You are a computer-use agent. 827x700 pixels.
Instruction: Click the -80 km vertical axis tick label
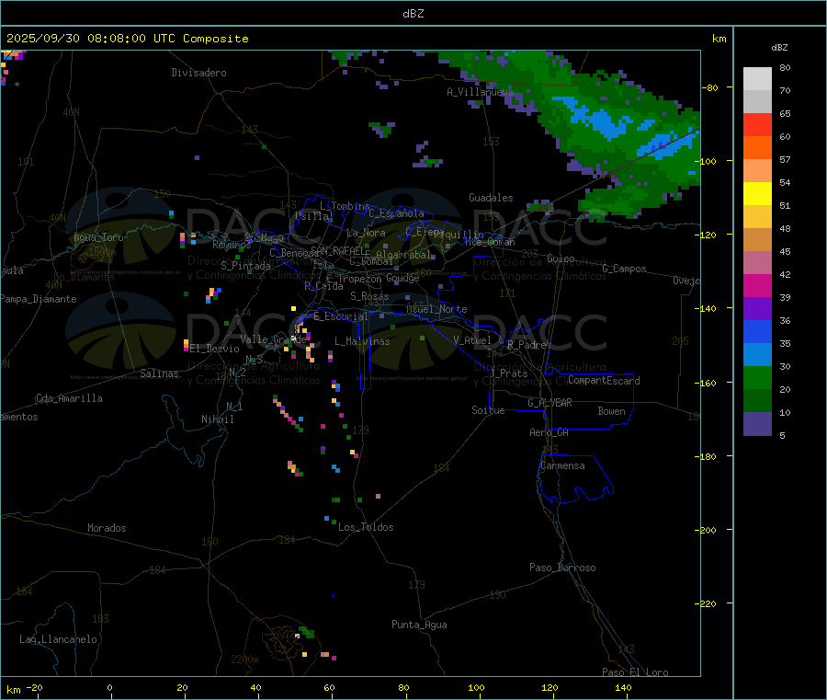point(708,87)
